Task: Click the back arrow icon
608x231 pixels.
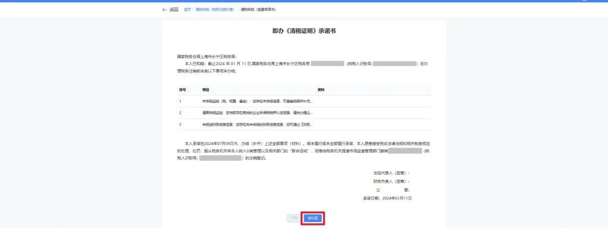Action: click(164, 10)
